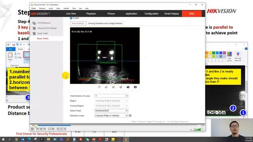Image resolution: width=253 pixels, height=142 pixels.
Task: Open Total Number of Lanes dropdown
Action: pos(111,96)
